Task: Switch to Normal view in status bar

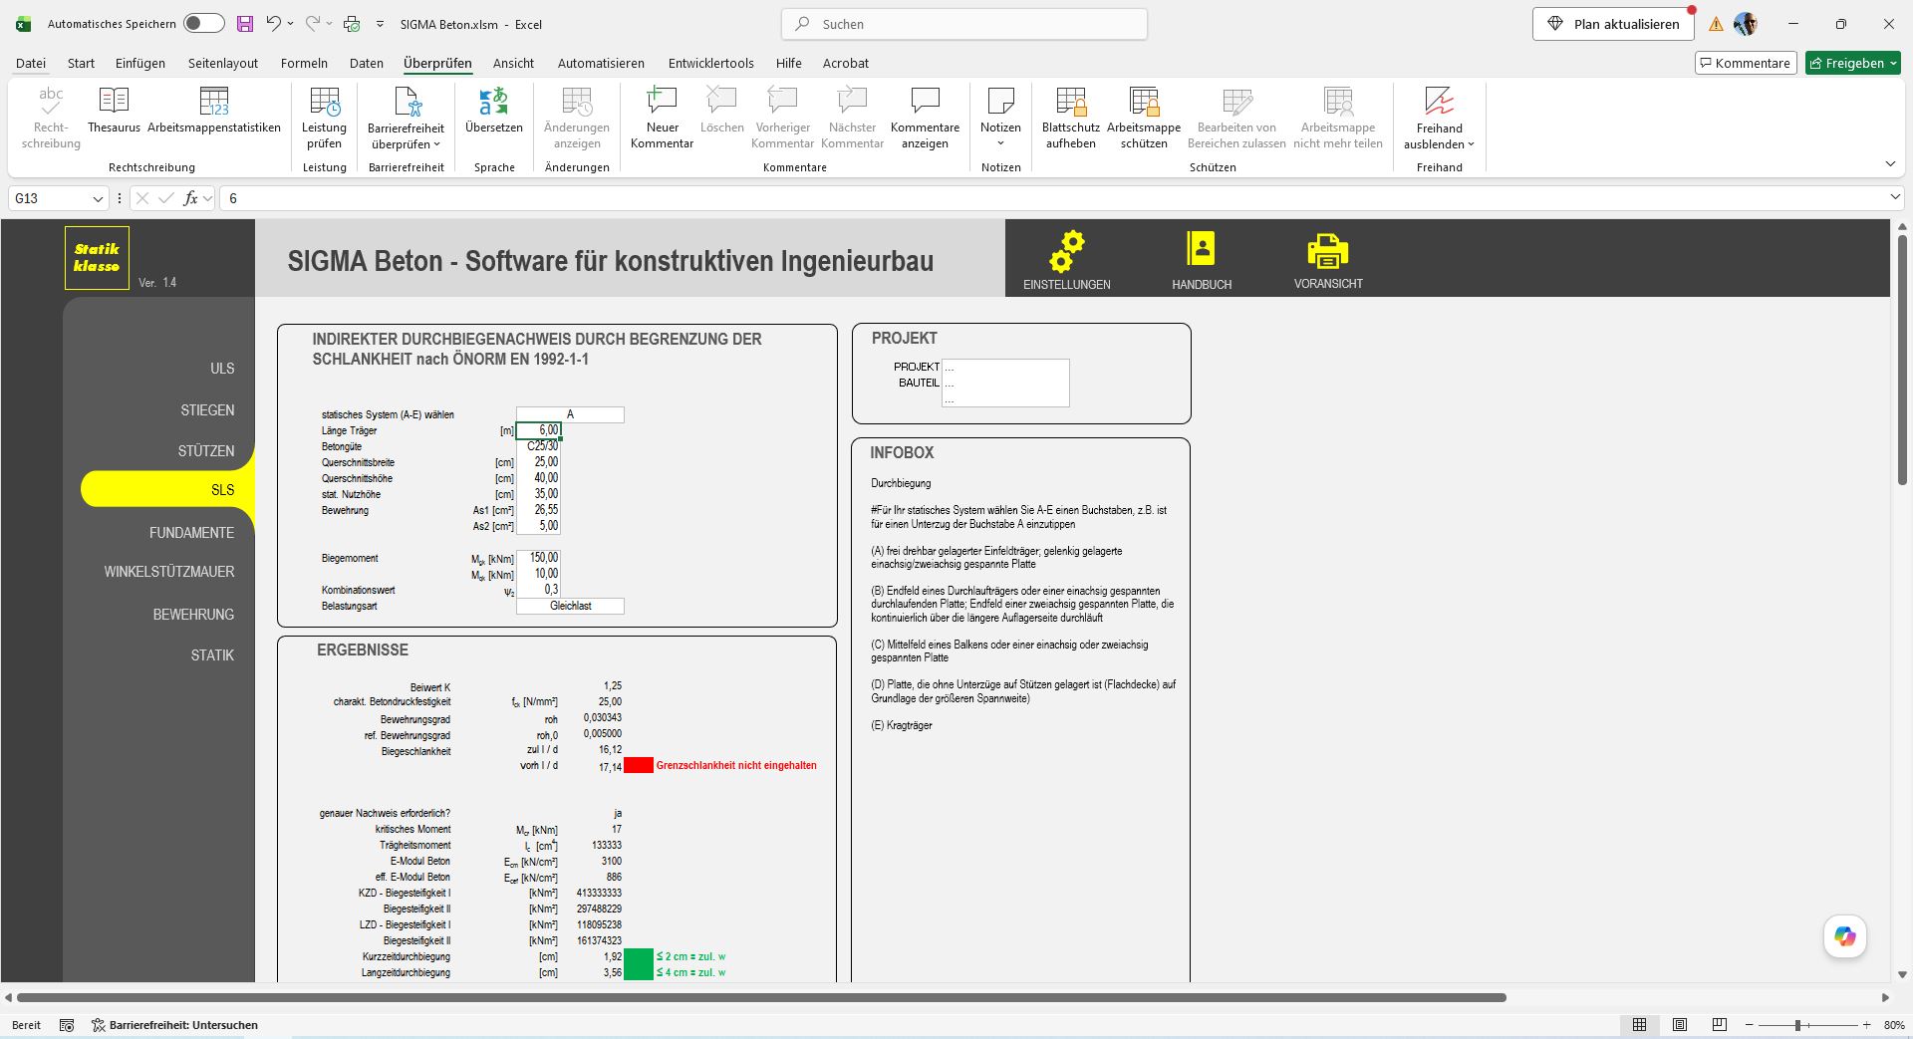Action: [1639, 1025]
